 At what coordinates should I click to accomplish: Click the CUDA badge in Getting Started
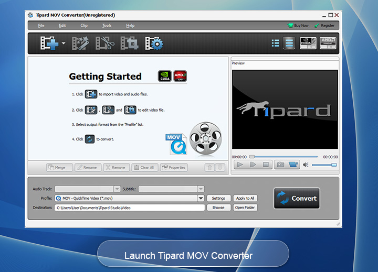165,76
